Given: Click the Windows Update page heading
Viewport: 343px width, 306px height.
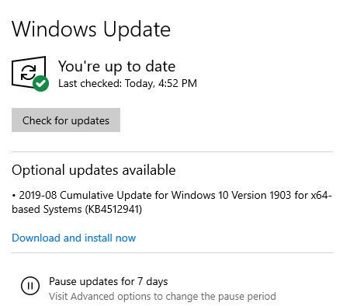Looking at the screenshot, I should [91, 30].
